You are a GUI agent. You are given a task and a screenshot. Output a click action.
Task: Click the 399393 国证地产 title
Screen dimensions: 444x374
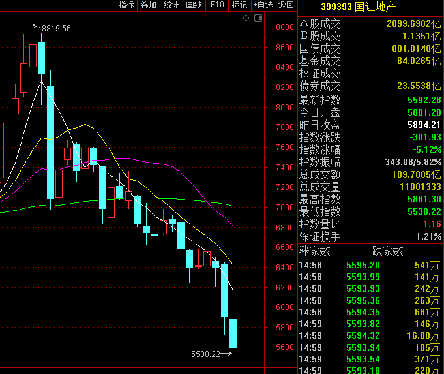click(359, 7)
